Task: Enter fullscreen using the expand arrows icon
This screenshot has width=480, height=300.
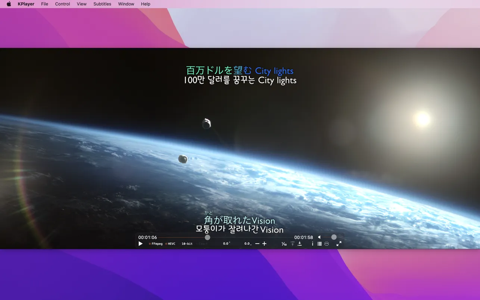Action: coord(339,244)
